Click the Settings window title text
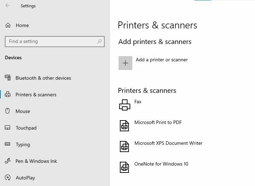 tap(28, 6)
